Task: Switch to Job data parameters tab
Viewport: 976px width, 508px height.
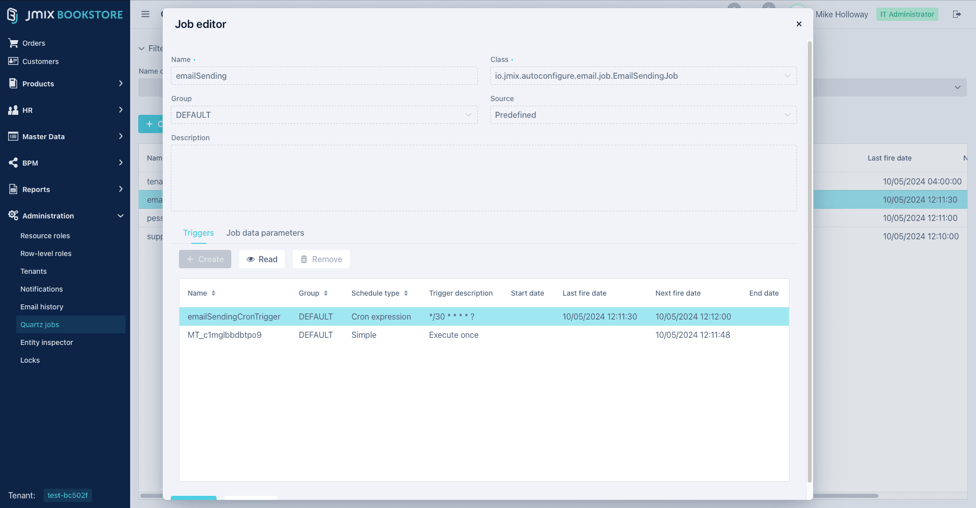Action: click(265, 233)
